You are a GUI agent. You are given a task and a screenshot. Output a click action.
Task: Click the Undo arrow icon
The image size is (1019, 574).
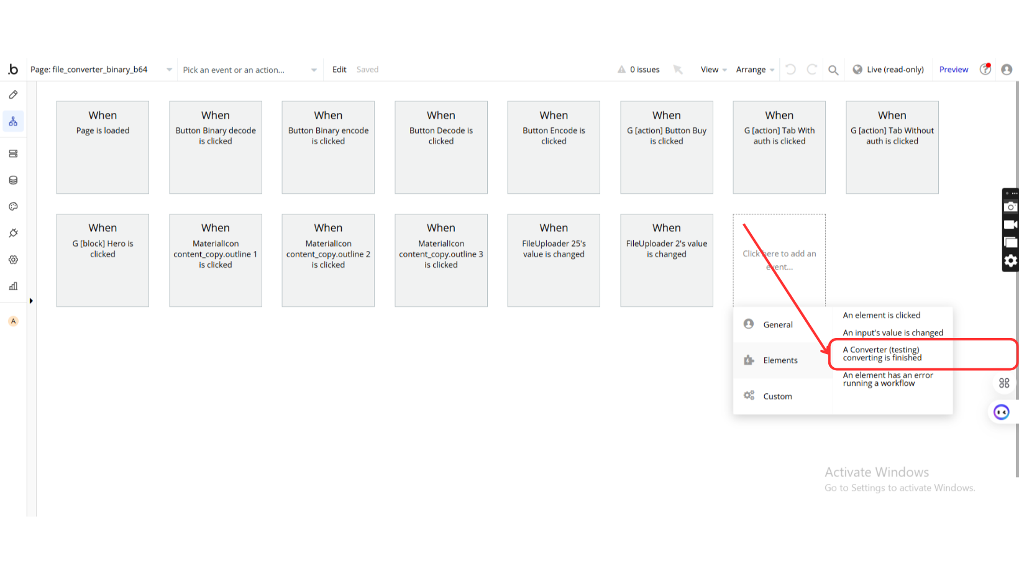pyautogui.click(x=790, y=70)
